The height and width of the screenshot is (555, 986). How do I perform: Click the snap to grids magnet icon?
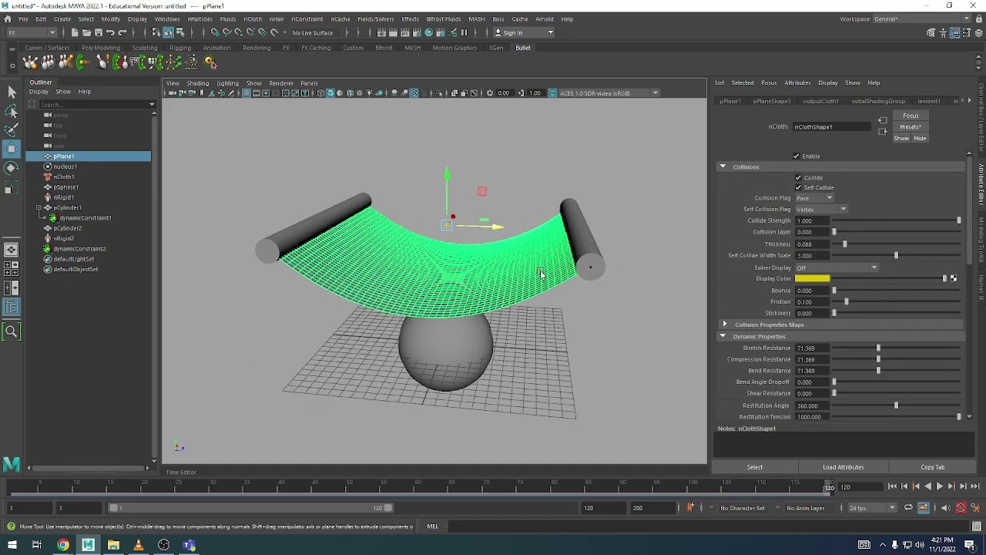(x=215, y=32)
